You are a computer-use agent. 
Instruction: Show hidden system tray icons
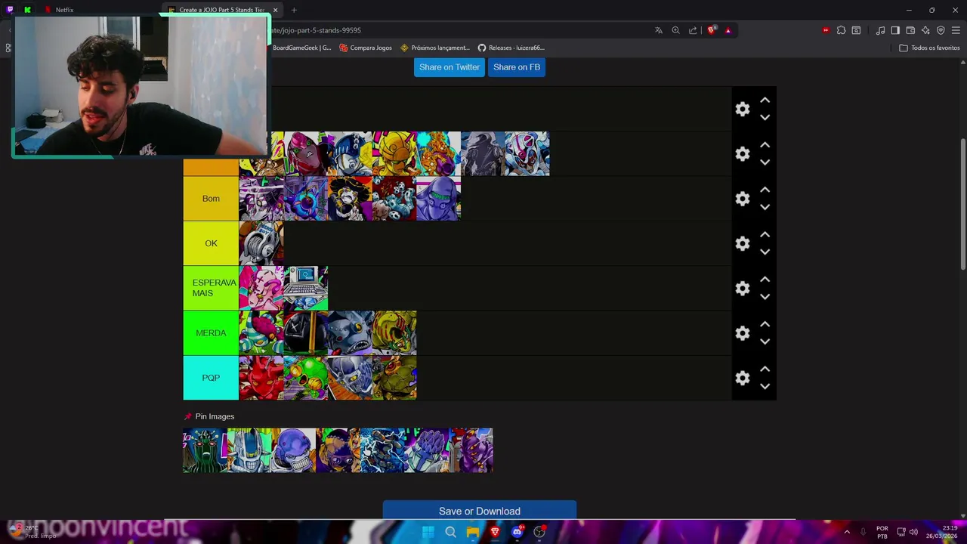coord(847,532)
